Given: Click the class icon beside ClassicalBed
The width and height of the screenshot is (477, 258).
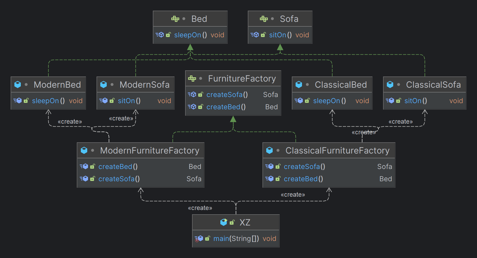Looking at the screenshot, I should point(299,84).
